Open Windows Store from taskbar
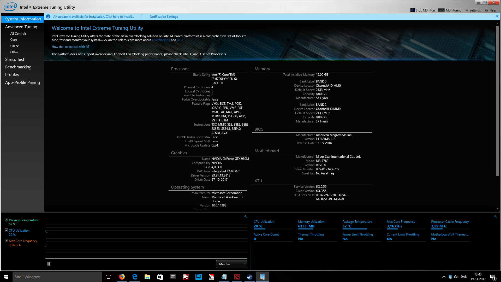501x282 pixels. pos(160,277)
